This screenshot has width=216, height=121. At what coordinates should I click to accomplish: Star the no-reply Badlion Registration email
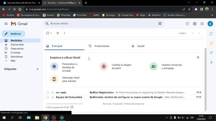pos(53,92)
